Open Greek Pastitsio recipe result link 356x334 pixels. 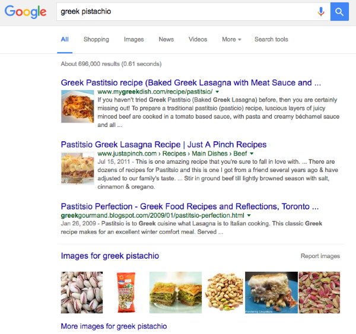190,82
